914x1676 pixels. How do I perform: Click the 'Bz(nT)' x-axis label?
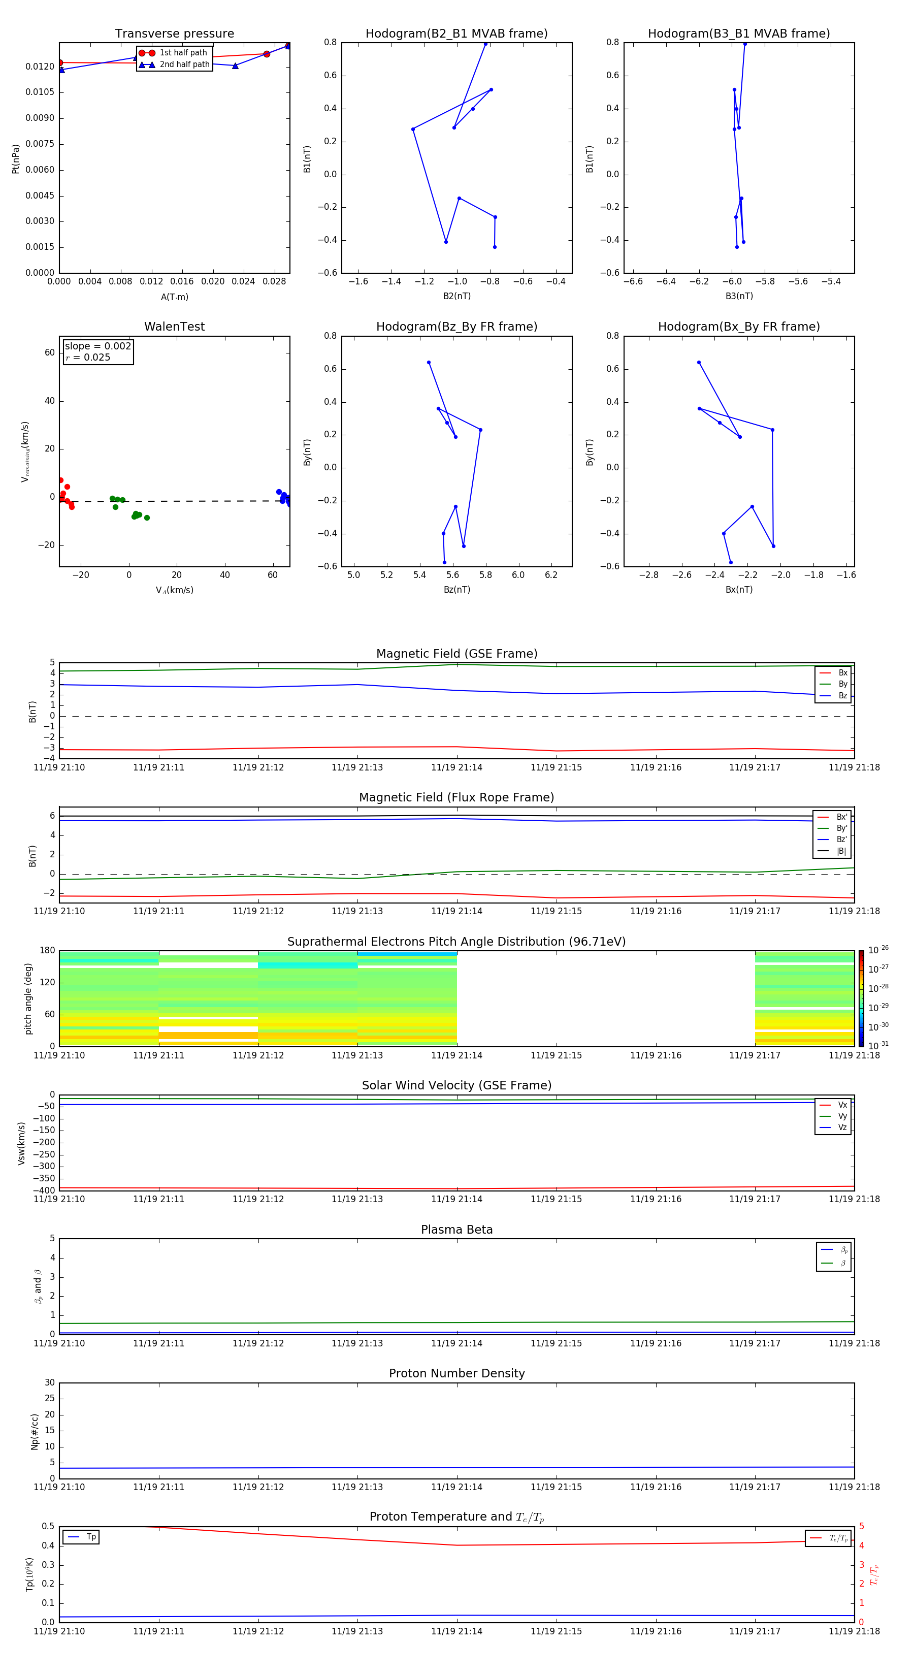pyautogui.click(x=456, y=590)
